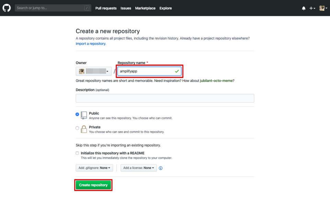The width and height of the screenshot is (330, 198).
Task: Click the lock icon next to Private
Action: click(x=84, y=129)
